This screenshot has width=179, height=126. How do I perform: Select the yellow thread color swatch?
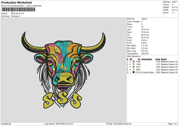(134, 70)
